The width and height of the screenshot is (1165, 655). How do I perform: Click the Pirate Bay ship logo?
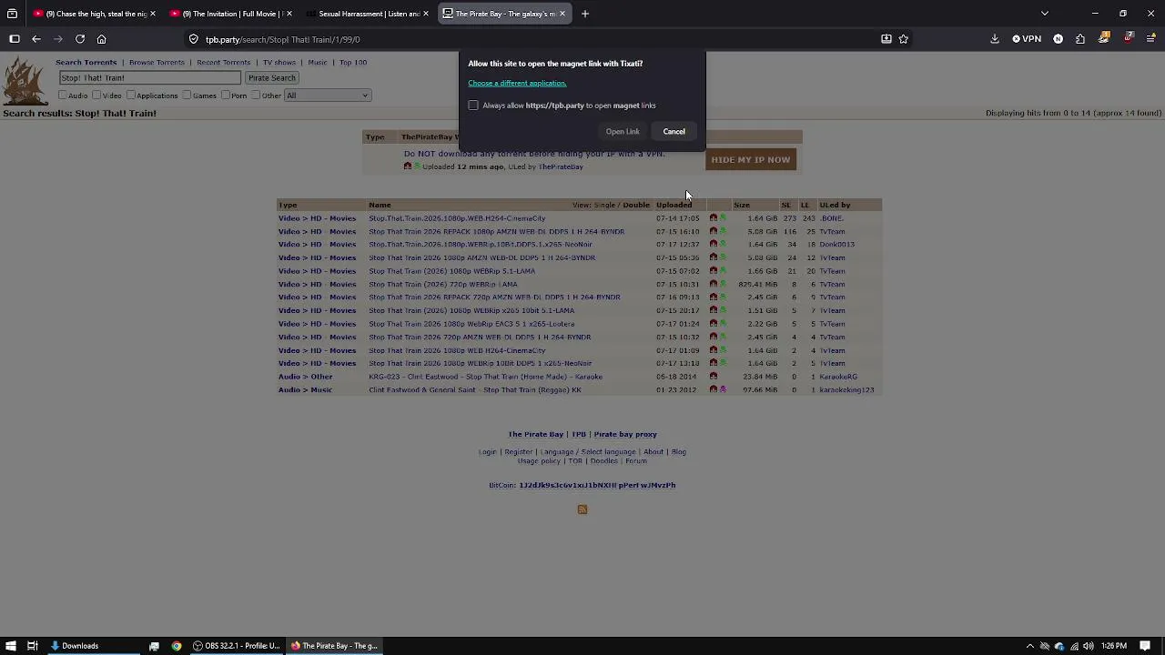point(25,82)
